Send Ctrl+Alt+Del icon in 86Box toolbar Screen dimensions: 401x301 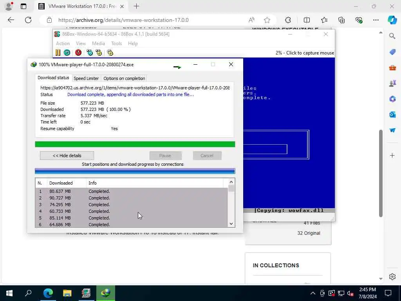pyautogui.click(x=90, y=53)
